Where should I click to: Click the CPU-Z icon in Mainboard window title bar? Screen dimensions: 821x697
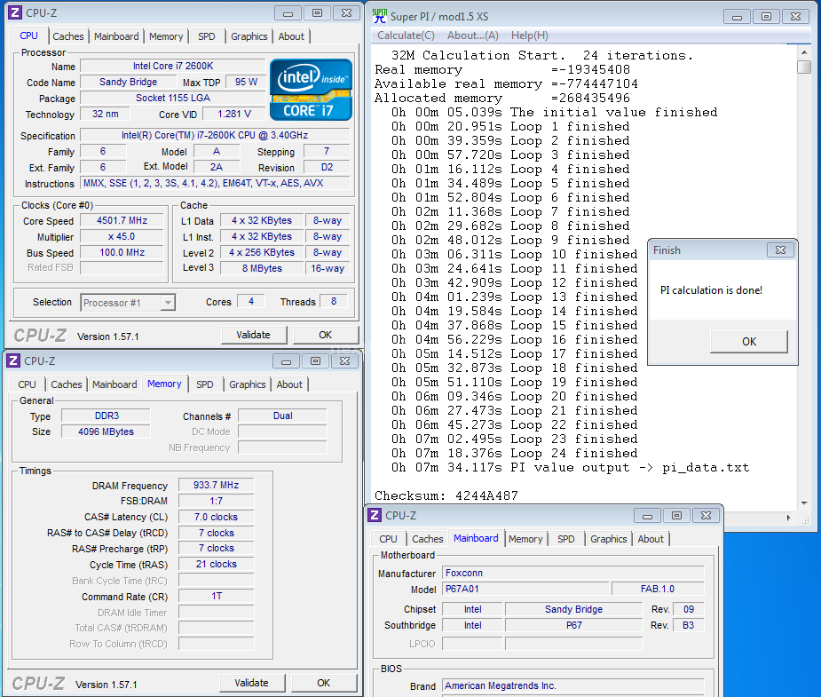375,515
